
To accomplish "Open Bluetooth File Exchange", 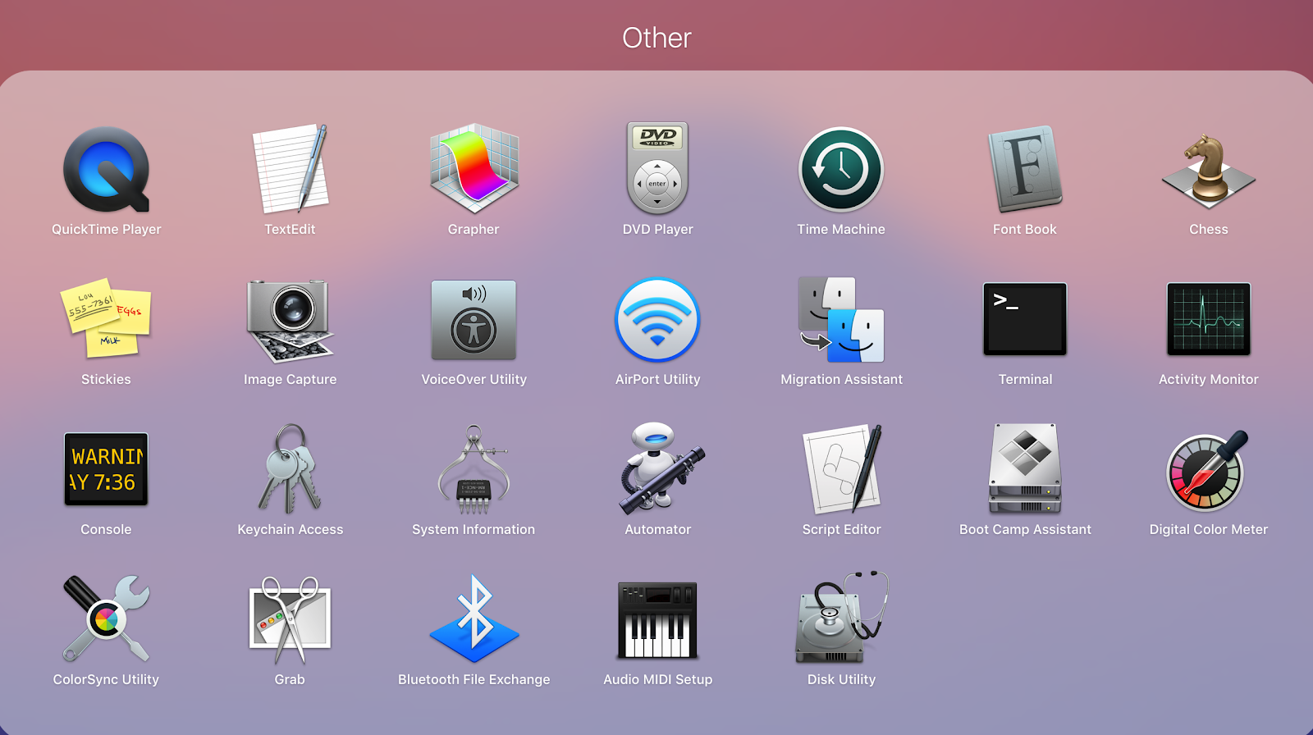I will pos(474,619).
